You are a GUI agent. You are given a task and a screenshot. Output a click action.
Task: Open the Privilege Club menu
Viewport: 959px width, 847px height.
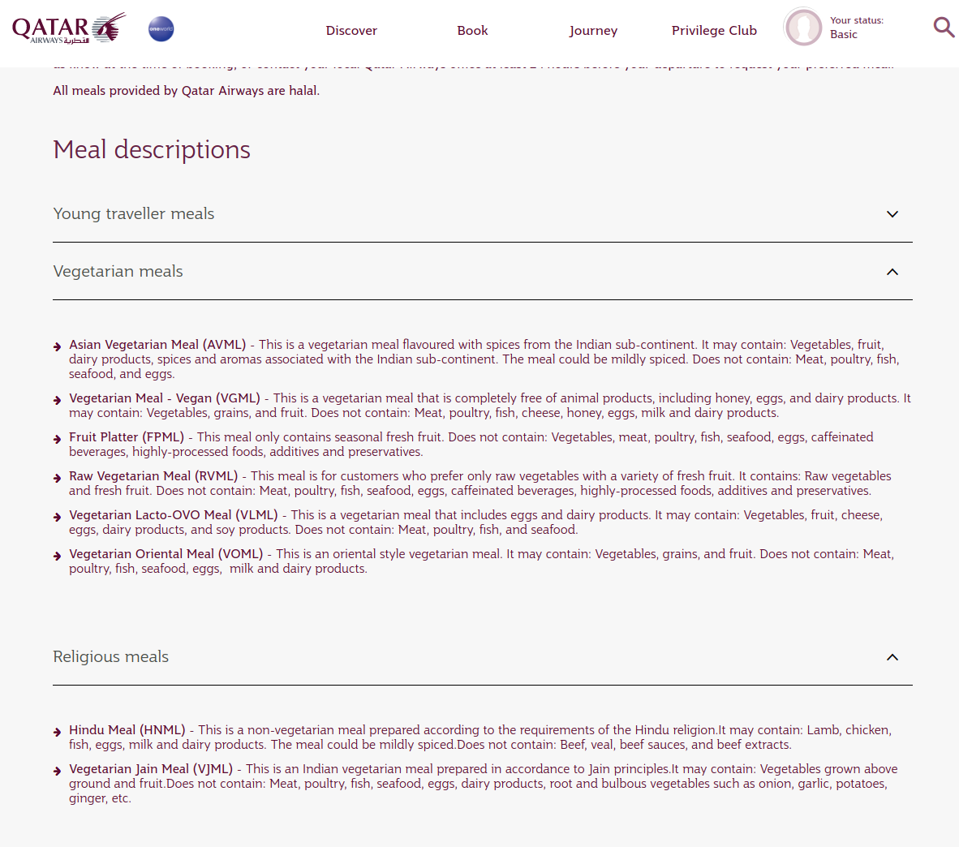[x=714, y=31]
